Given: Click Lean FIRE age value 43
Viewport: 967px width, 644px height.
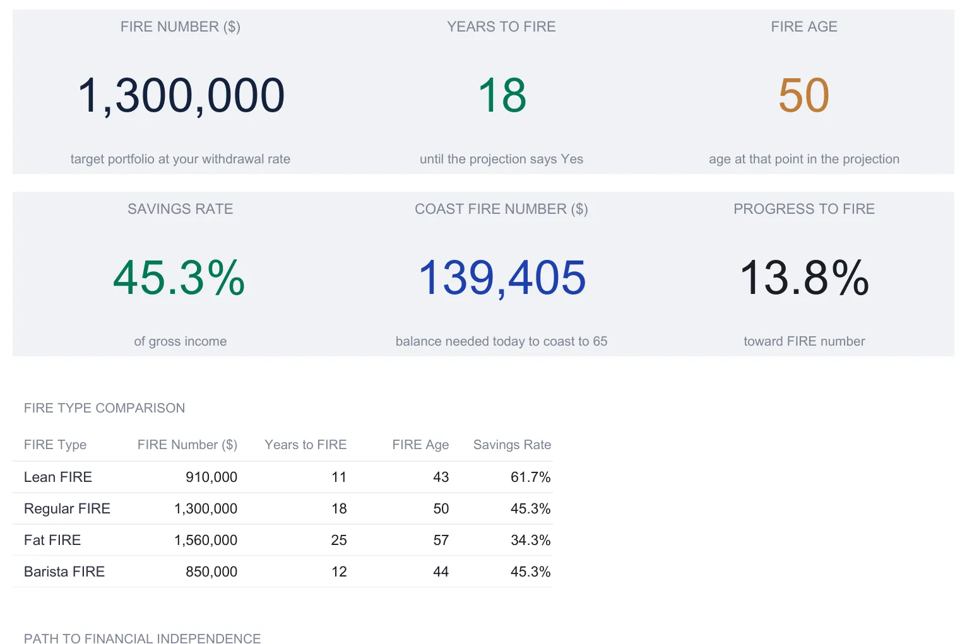Looking at the screenshot, I should click(441, 477).
